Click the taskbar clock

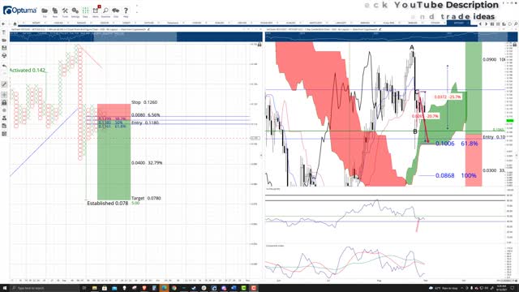[x=501, y=288]
